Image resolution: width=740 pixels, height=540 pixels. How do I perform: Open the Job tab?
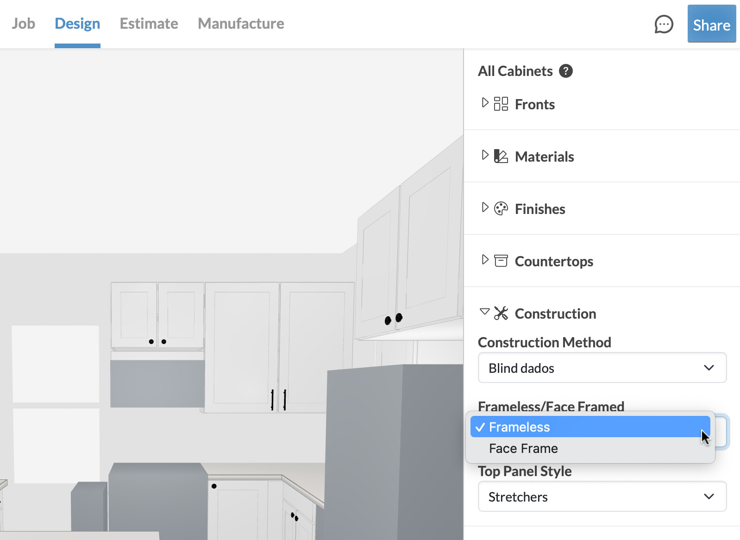click(x=23, y=24)
